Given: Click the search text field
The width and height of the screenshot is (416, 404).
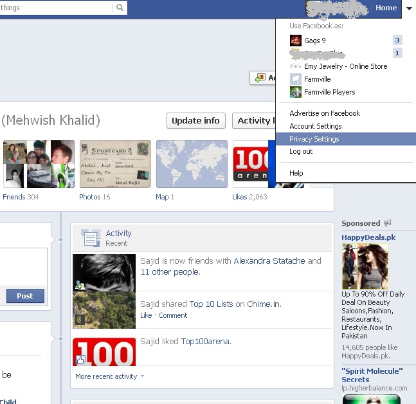Looking at the screenshot, I should [x=56, y=8].
